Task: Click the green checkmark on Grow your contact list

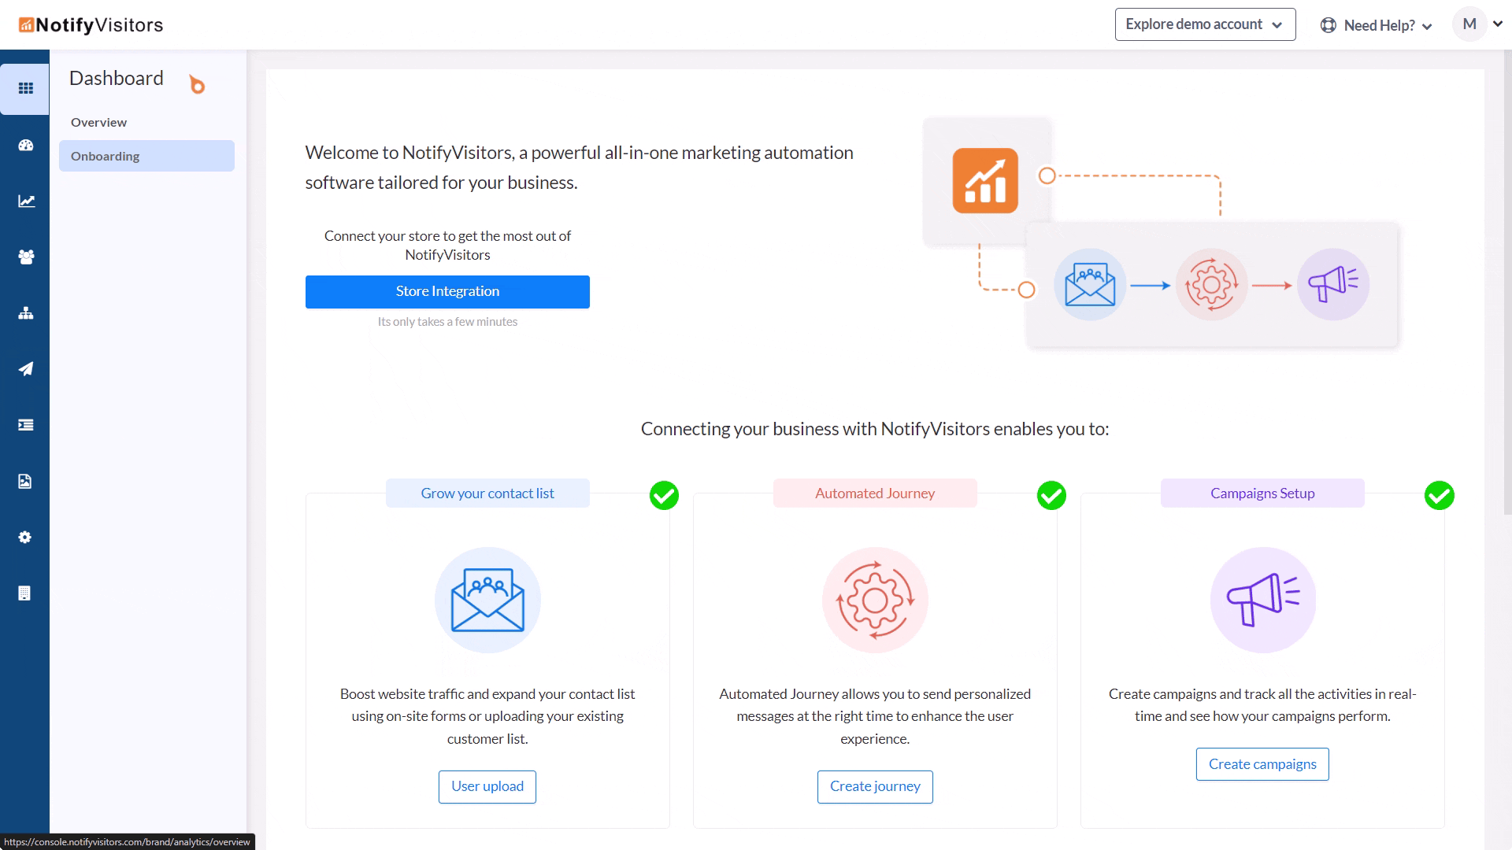Action: [x=664, y=496]
